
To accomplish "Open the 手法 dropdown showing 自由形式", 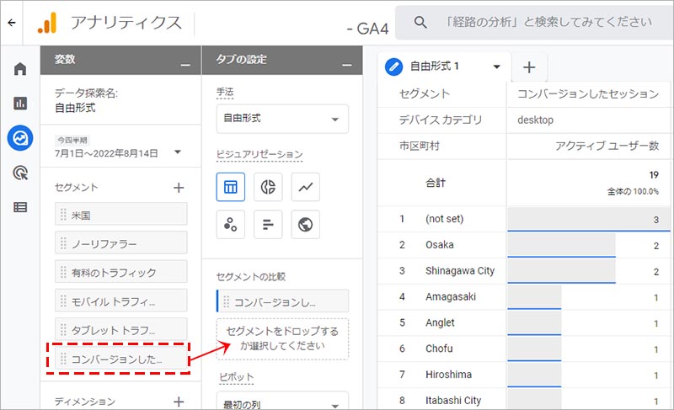I will pos(282,119).
